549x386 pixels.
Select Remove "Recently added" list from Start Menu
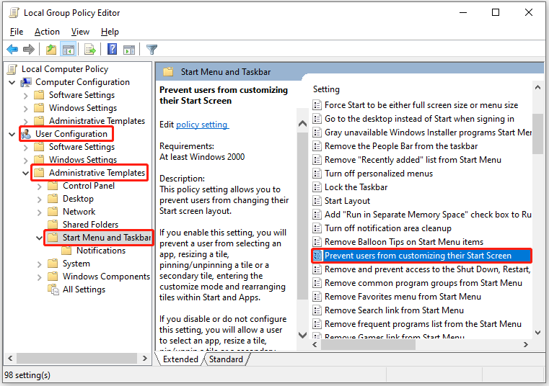pos(413,160)
